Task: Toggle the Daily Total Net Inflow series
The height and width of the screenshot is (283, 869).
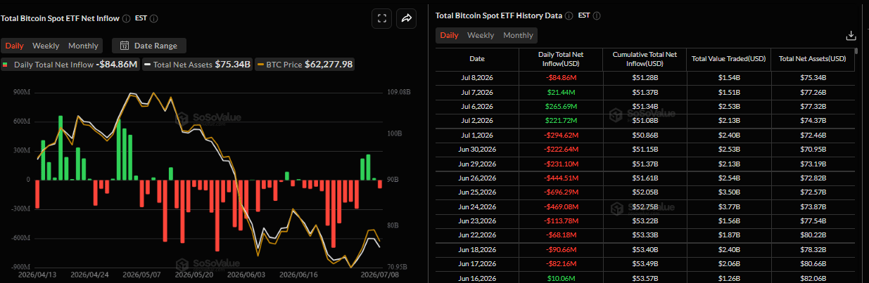Action: tap(70, 64)
